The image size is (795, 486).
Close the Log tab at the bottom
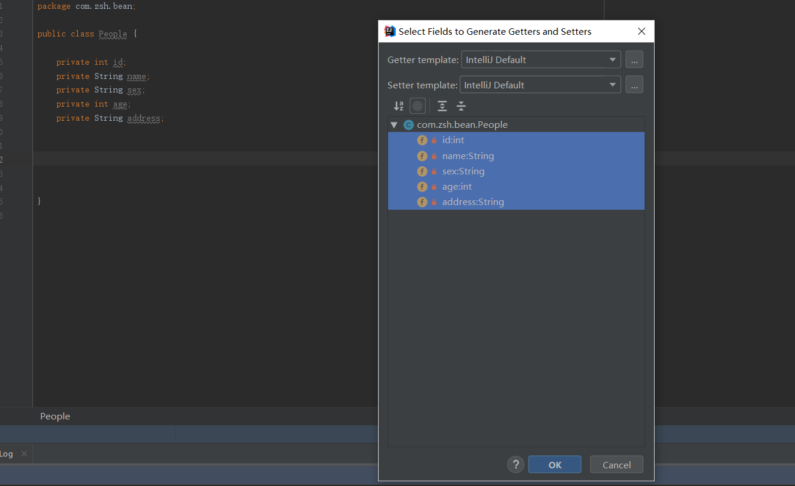coord(24,454)
